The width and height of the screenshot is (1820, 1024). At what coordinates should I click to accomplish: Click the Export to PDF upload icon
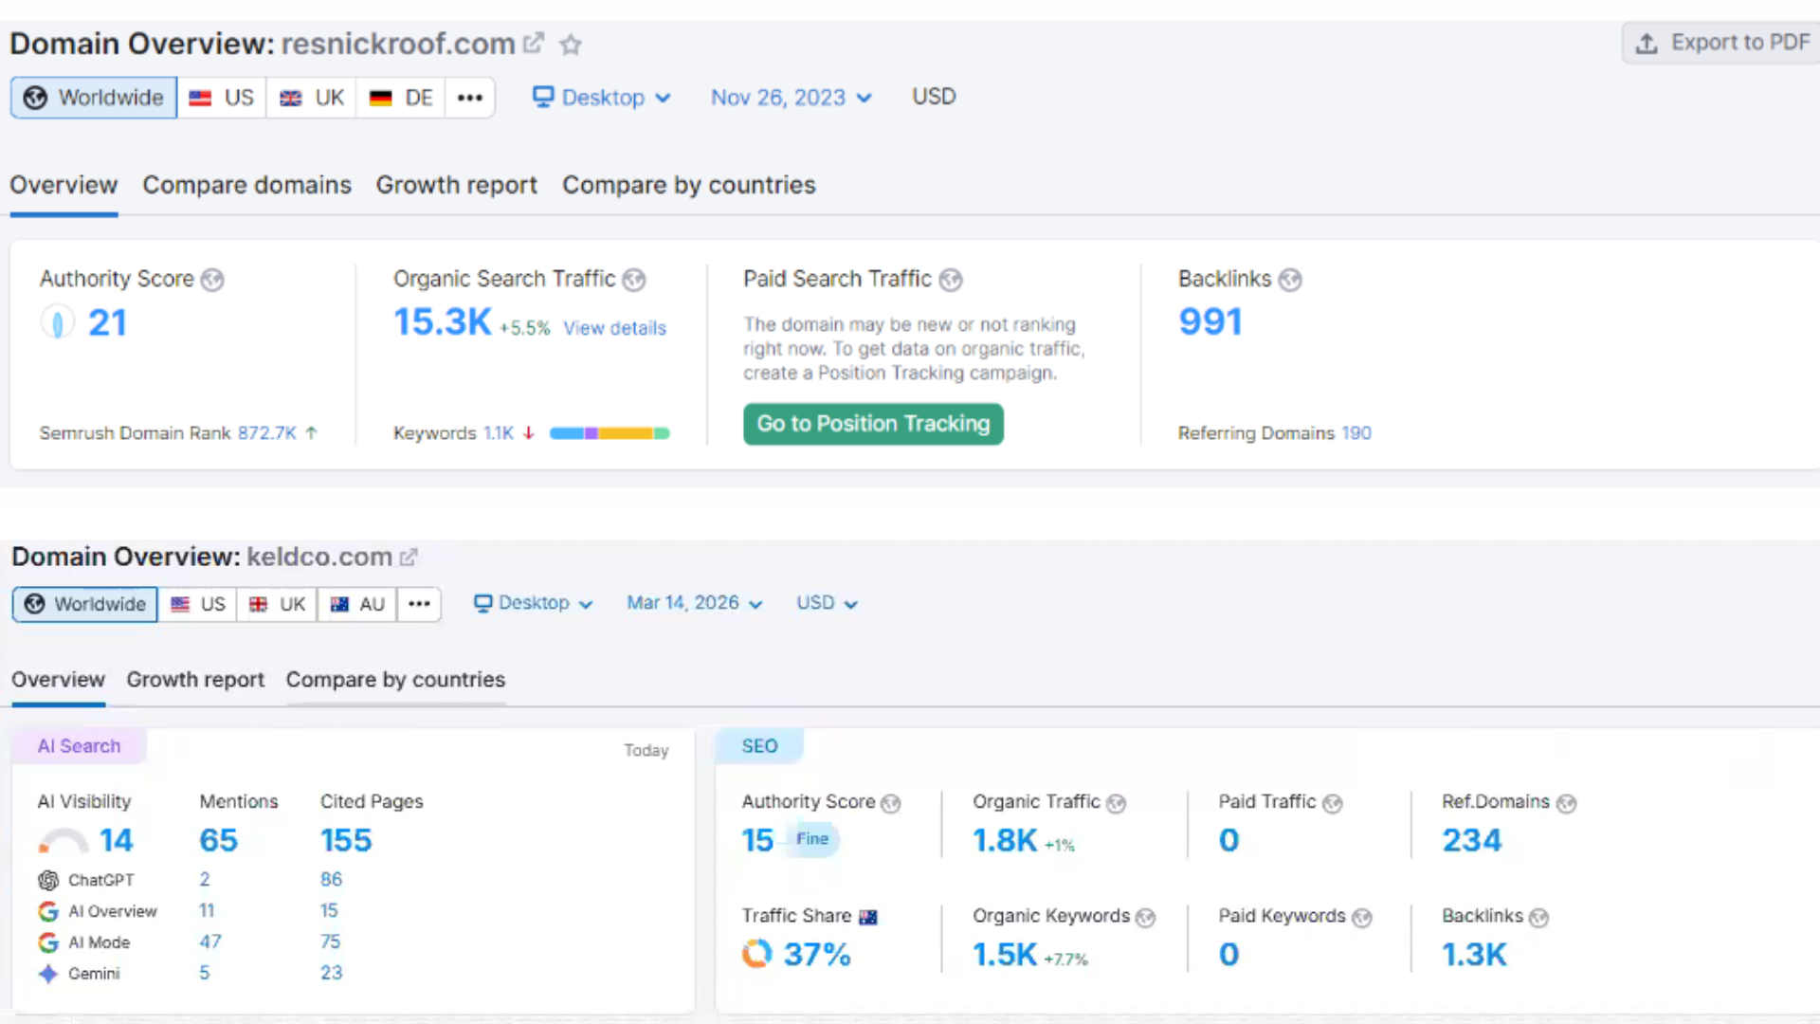point(1647,44)
